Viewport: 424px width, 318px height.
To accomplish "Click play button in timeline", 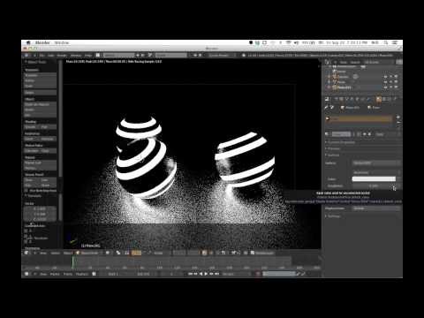I will pyautogui.click(x=206, y=274).
